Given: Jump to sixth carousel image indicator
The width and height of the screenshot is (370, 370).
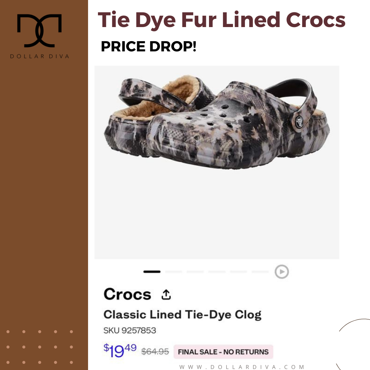Looking at the screenshot, I should 260,272.
